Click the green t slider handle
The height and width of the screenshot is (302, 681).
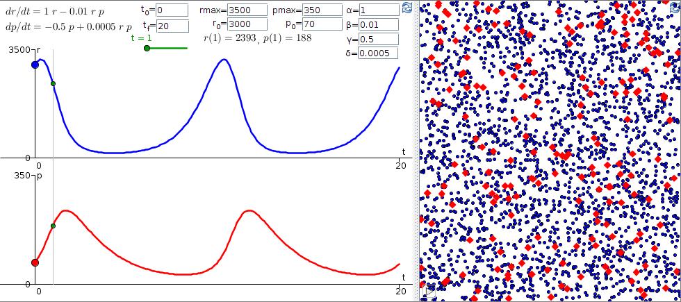point(147,48)
